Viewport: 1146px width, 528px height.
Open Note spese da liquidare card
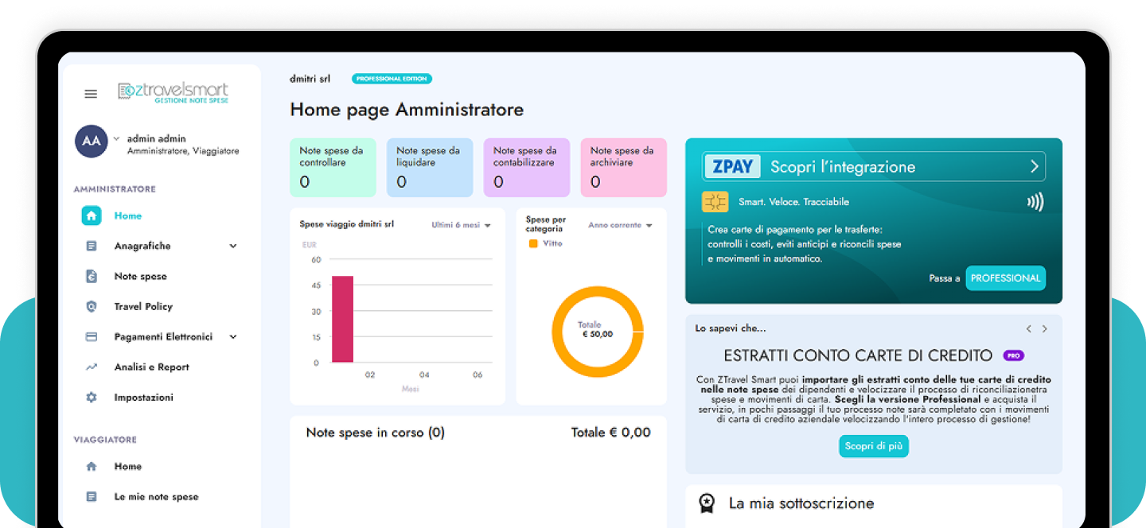(x=430, y=168)
